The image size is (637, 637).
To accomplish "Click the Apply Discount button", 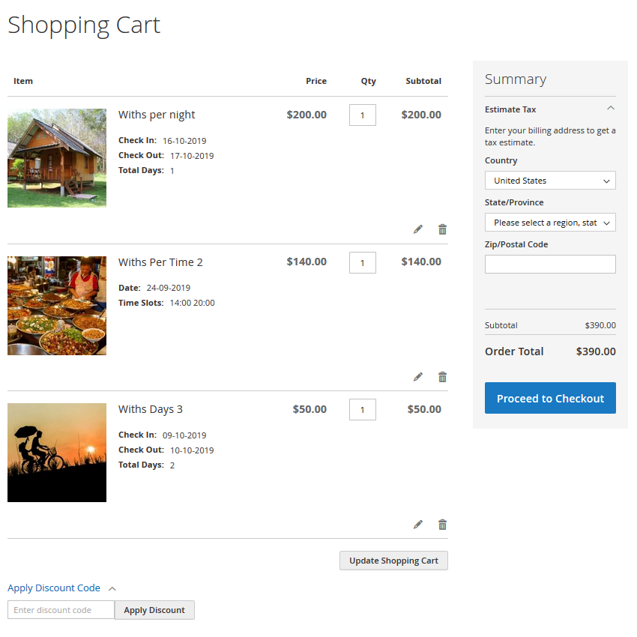I will pyautogui.click(x=154, y=610).
